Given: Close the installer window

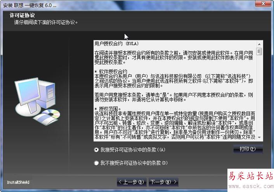Looking at the screenshot, I should pyautogui.click(x=263, y=3).
